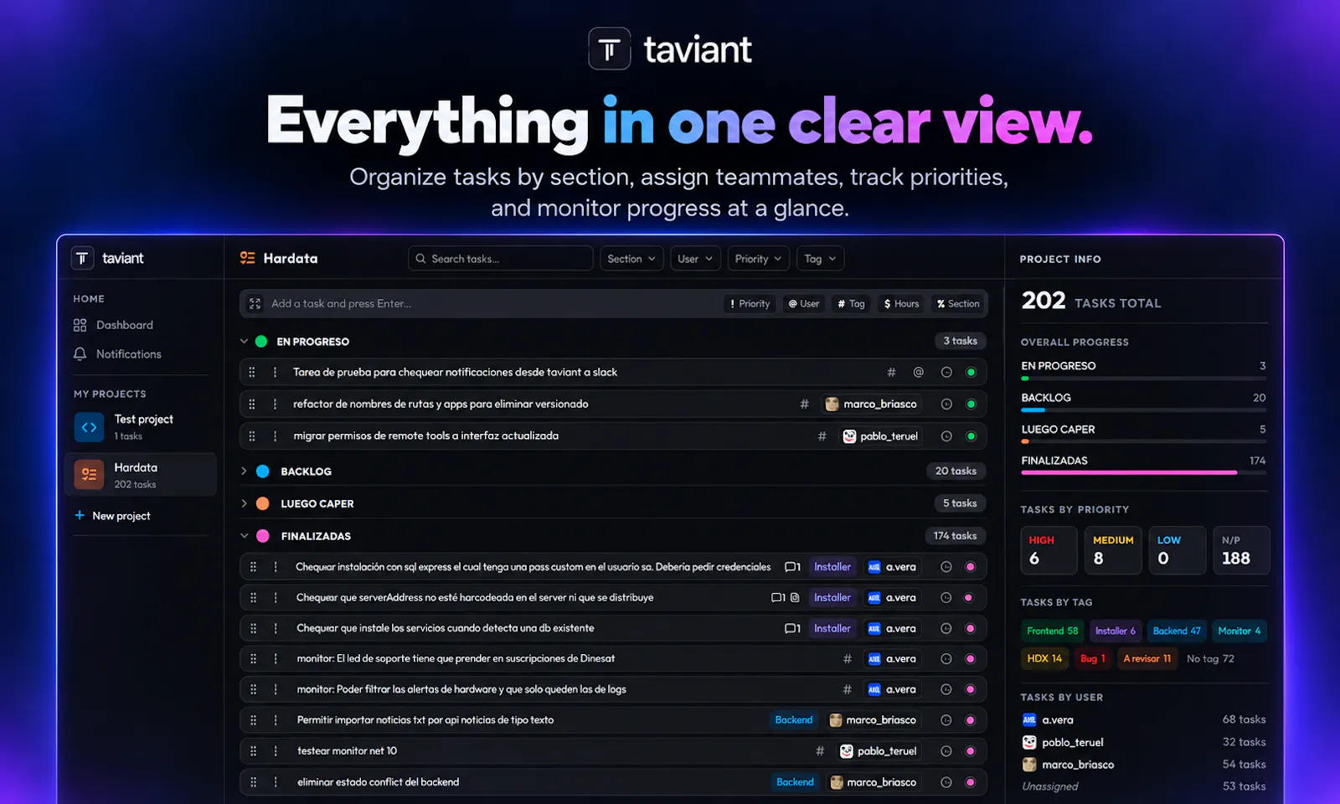
Task: Open kebab menu of migrar permisos task
Action: (275, 435)
